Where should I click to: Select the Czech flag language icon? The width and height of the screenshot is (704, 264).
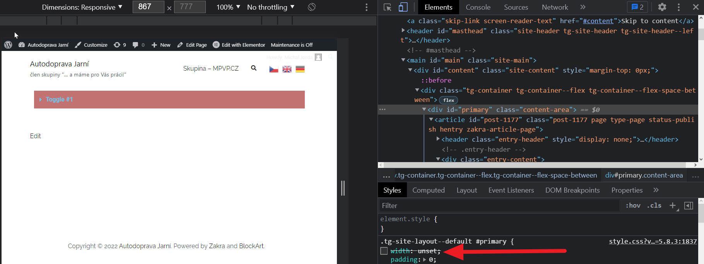pyautogui.click(x=274, y=69)
